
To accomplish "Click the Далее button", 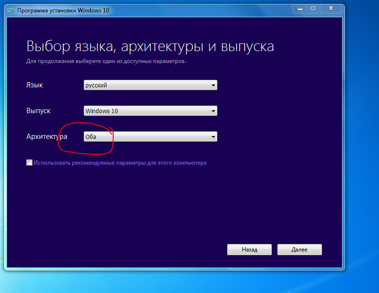I will [x=300, y=250].
